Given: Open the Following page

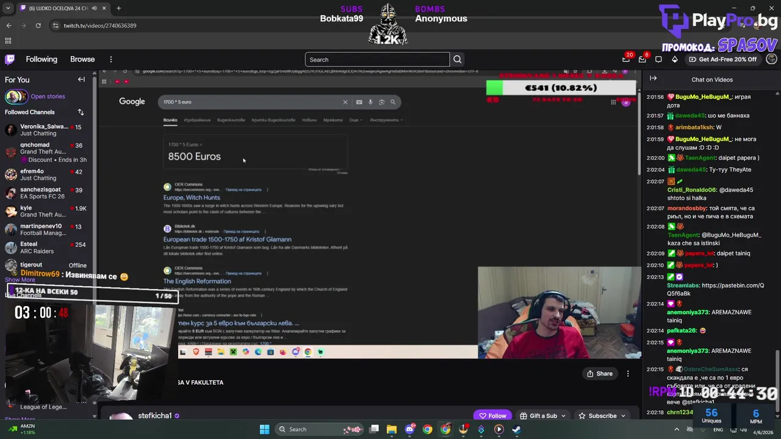Looking at the screenshot, I should [41, 59].
